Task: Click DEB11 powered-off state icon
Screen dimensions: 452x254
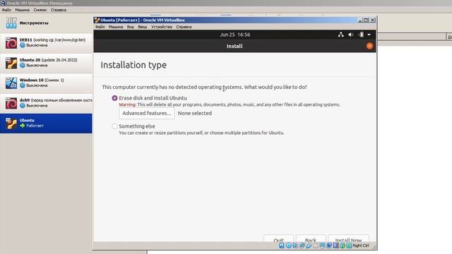Action: 23,45
